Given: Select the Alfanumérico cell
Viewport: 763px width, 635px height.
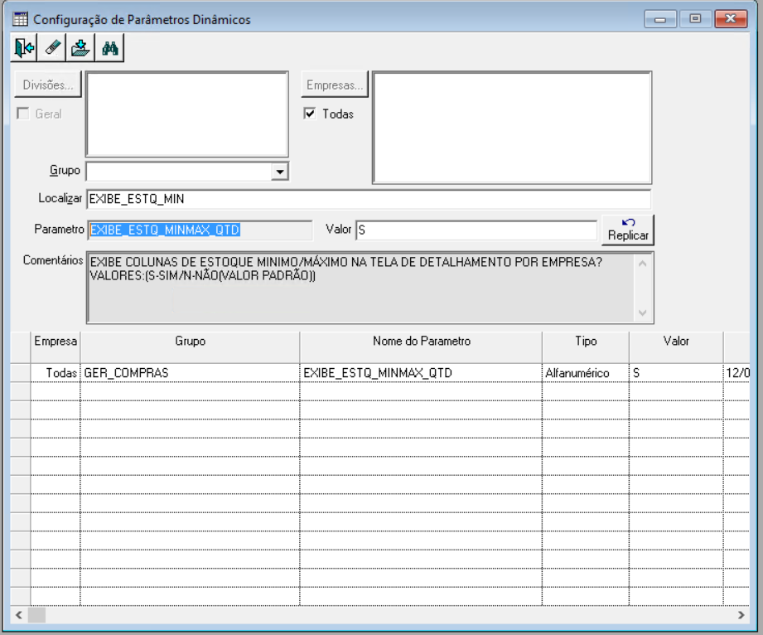Looking at the screenshot, I should tap(586, 373).
